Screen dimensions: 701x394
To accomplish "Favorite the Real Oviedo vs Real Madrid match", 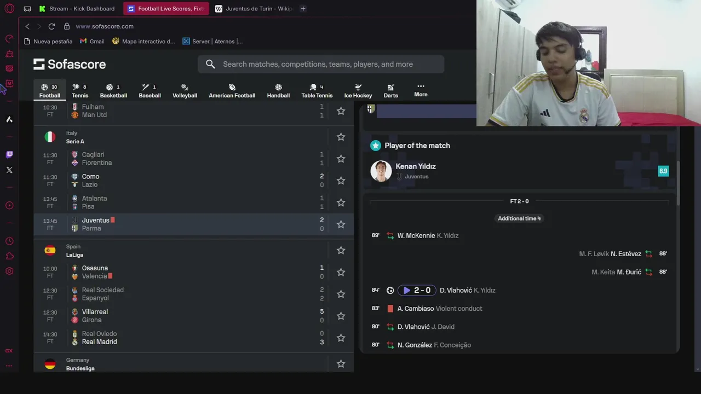I will 341,338.
